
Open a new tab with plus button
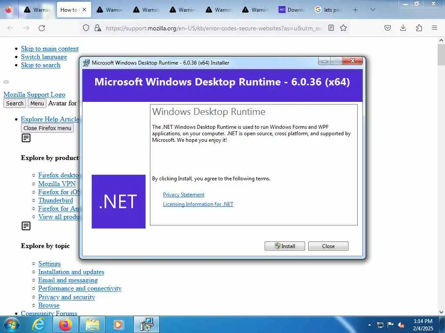click(355, 10)
